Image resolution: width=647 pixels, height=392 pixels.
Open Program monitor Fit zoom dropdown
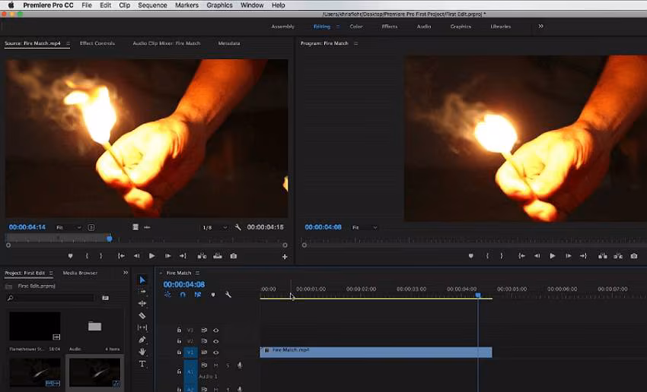pyautogui.click(x=365, y=227)
